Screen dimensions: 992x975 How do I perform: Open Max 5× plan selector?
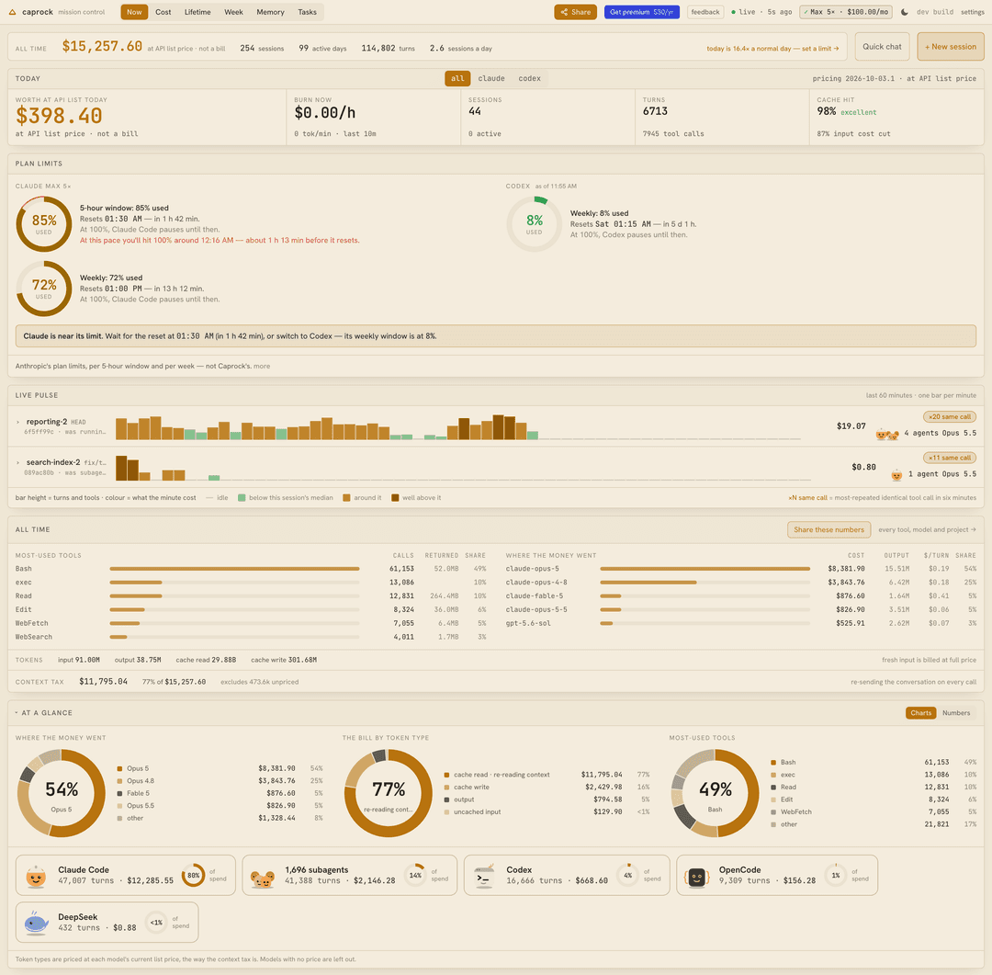847,12
